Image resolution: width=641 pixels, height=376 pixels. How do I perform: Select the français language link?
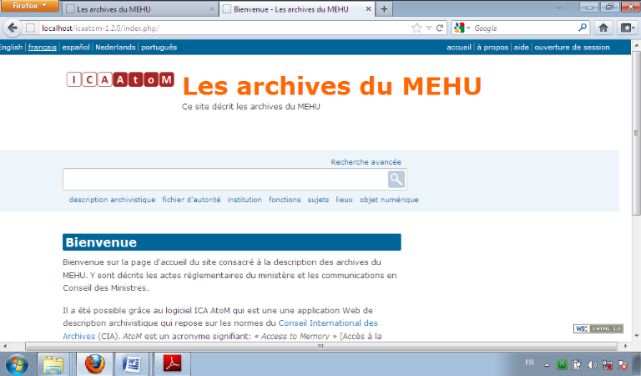pyautogui.click(x=42, y=47)
